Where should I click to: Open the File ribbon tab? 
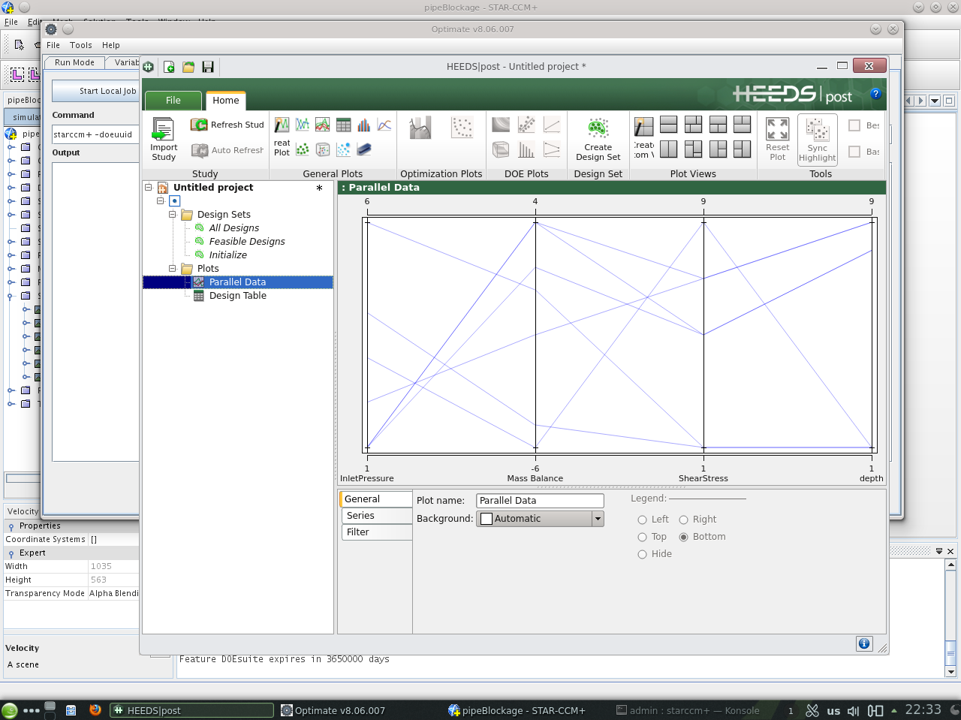tap(173, 101)
